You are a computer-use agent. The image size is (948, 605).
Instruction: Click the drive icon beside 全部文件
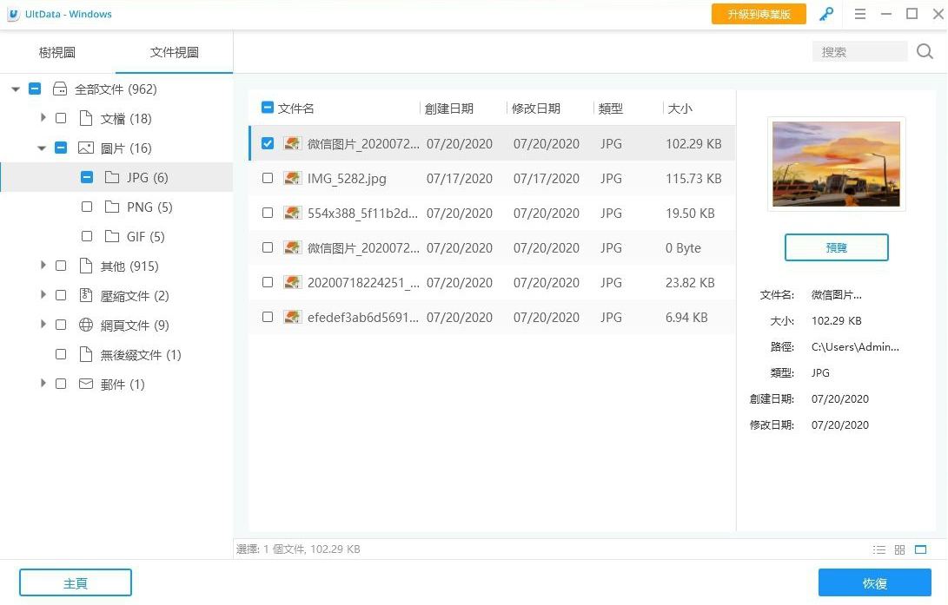tap(60, 89)
